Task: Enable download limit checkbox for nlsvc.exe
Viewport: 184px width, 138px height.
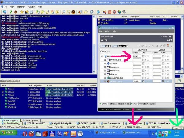Action: [143, 71]
